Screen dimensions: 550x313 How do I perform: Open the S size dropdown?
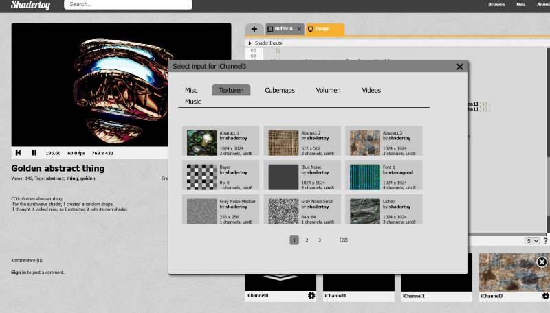tap(532, 241)
